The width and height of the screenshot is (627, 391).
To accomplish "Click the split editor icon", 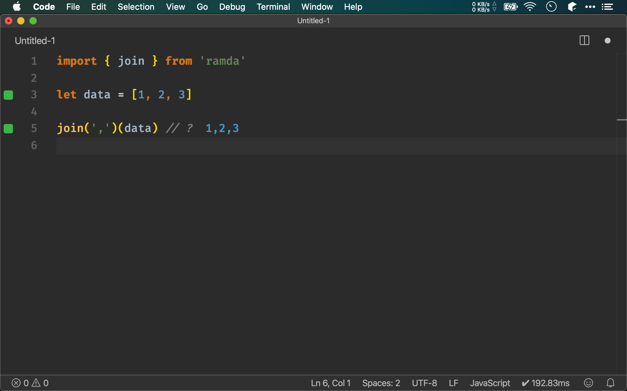I will pyautogui.click(x=584, y=40).
